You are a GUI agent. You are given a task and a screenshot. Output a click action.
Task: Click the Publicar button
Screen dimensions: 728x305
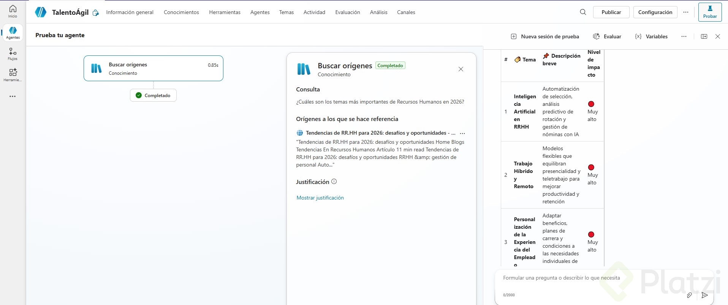(x=611, y=12)
